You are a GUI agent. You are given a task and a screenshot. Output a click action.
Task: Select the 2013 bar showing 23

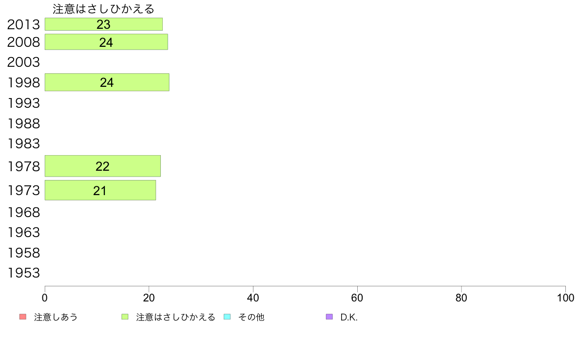104,24
